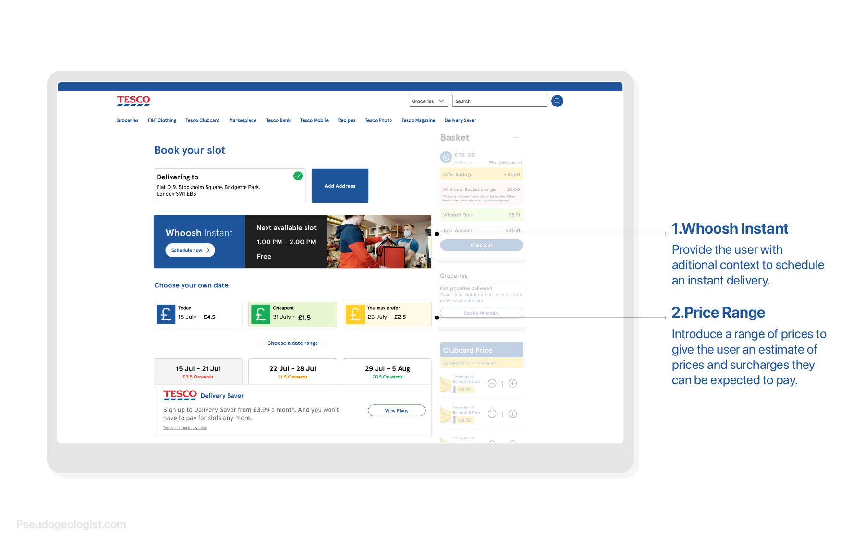This screenshot has height=544, width=865.
Task: Select the 29 Jul - 5 Aug range tab
Action: (x=387, y=371)
